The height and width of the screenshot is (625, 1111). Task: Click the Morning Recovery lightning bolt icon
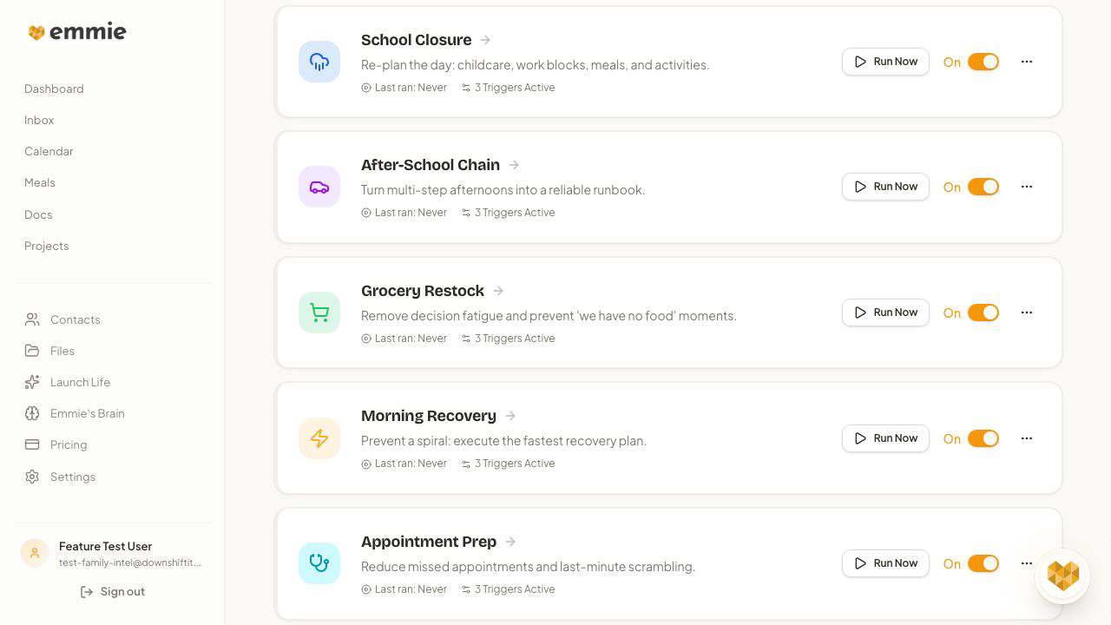pos(319,438)
